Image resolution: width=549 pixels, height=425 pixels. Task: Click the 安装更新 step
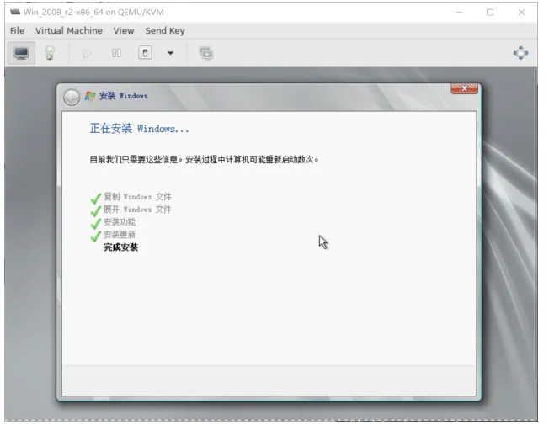(120, 235)
